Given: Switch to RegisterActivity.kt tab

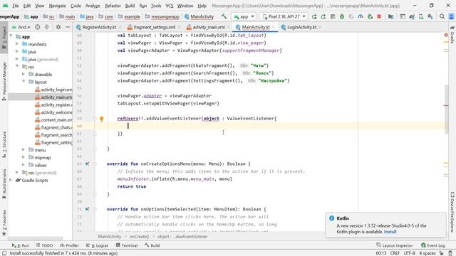Looking at the screenshot, I should click(99, 27).
